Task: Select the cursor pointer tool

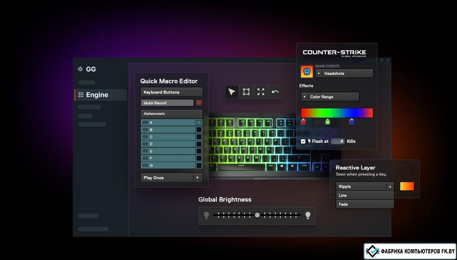Action: click(232, 92)
